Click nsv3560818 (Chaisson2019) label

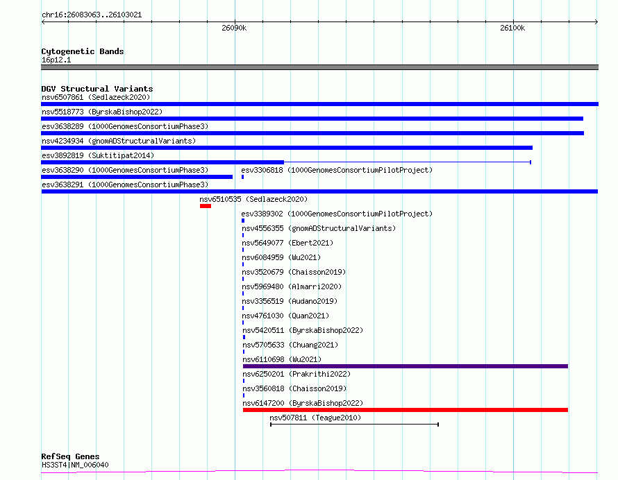(x=294, y=388)
